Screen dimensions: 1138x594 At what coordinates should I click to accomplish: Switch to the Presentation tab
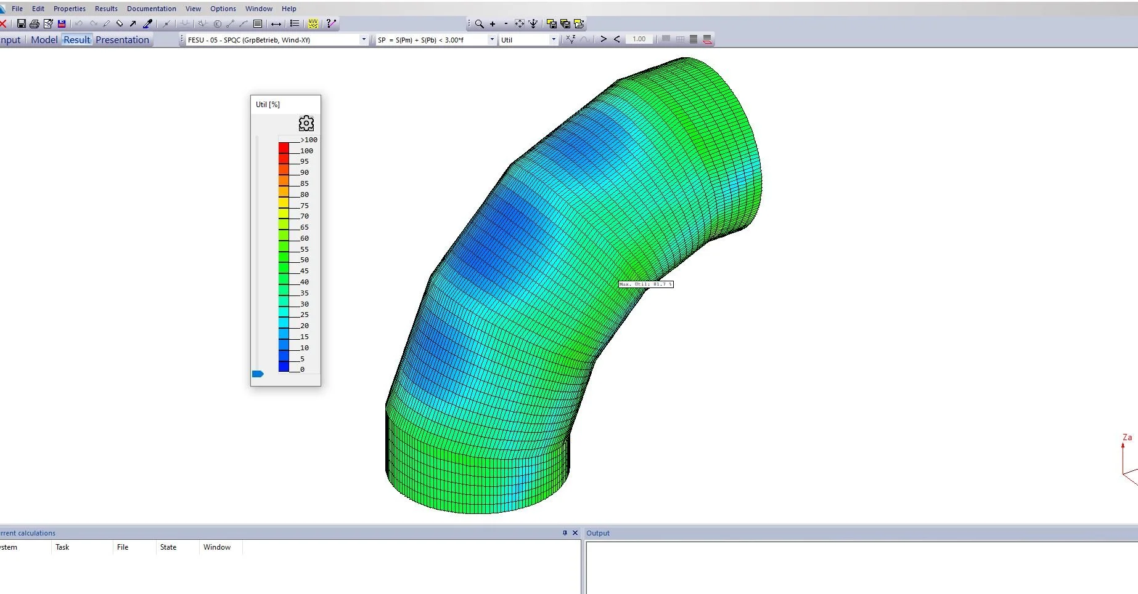[122, 39]
